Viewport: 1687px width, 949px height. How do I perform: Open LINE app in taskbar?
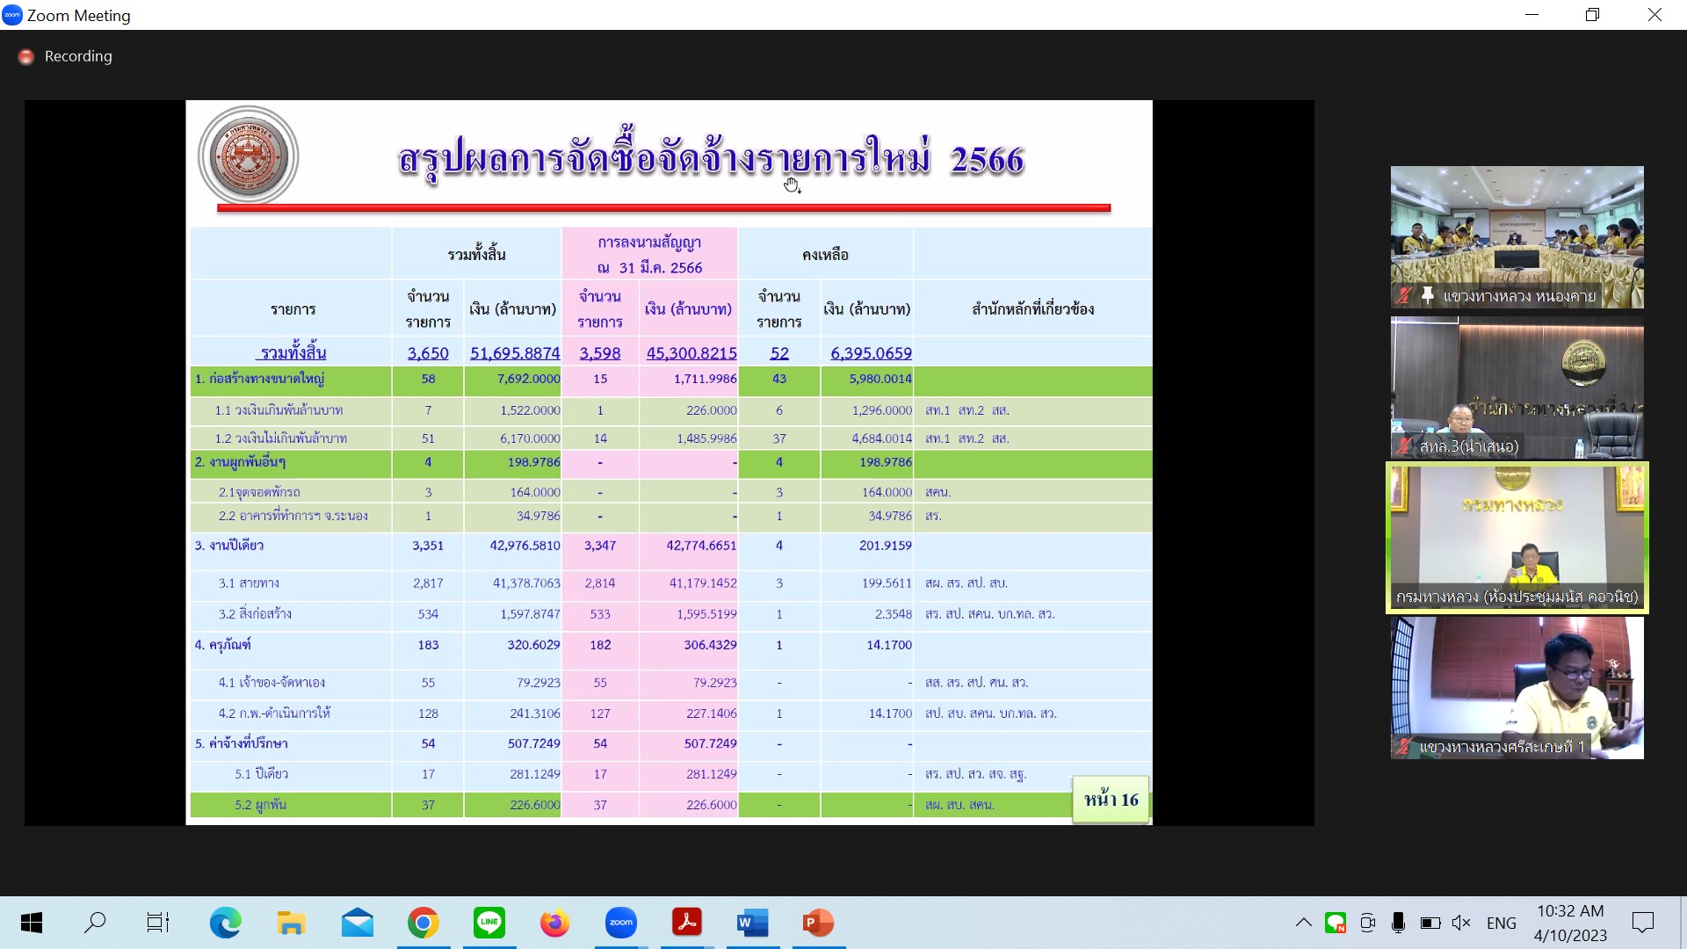coord(489,923)
